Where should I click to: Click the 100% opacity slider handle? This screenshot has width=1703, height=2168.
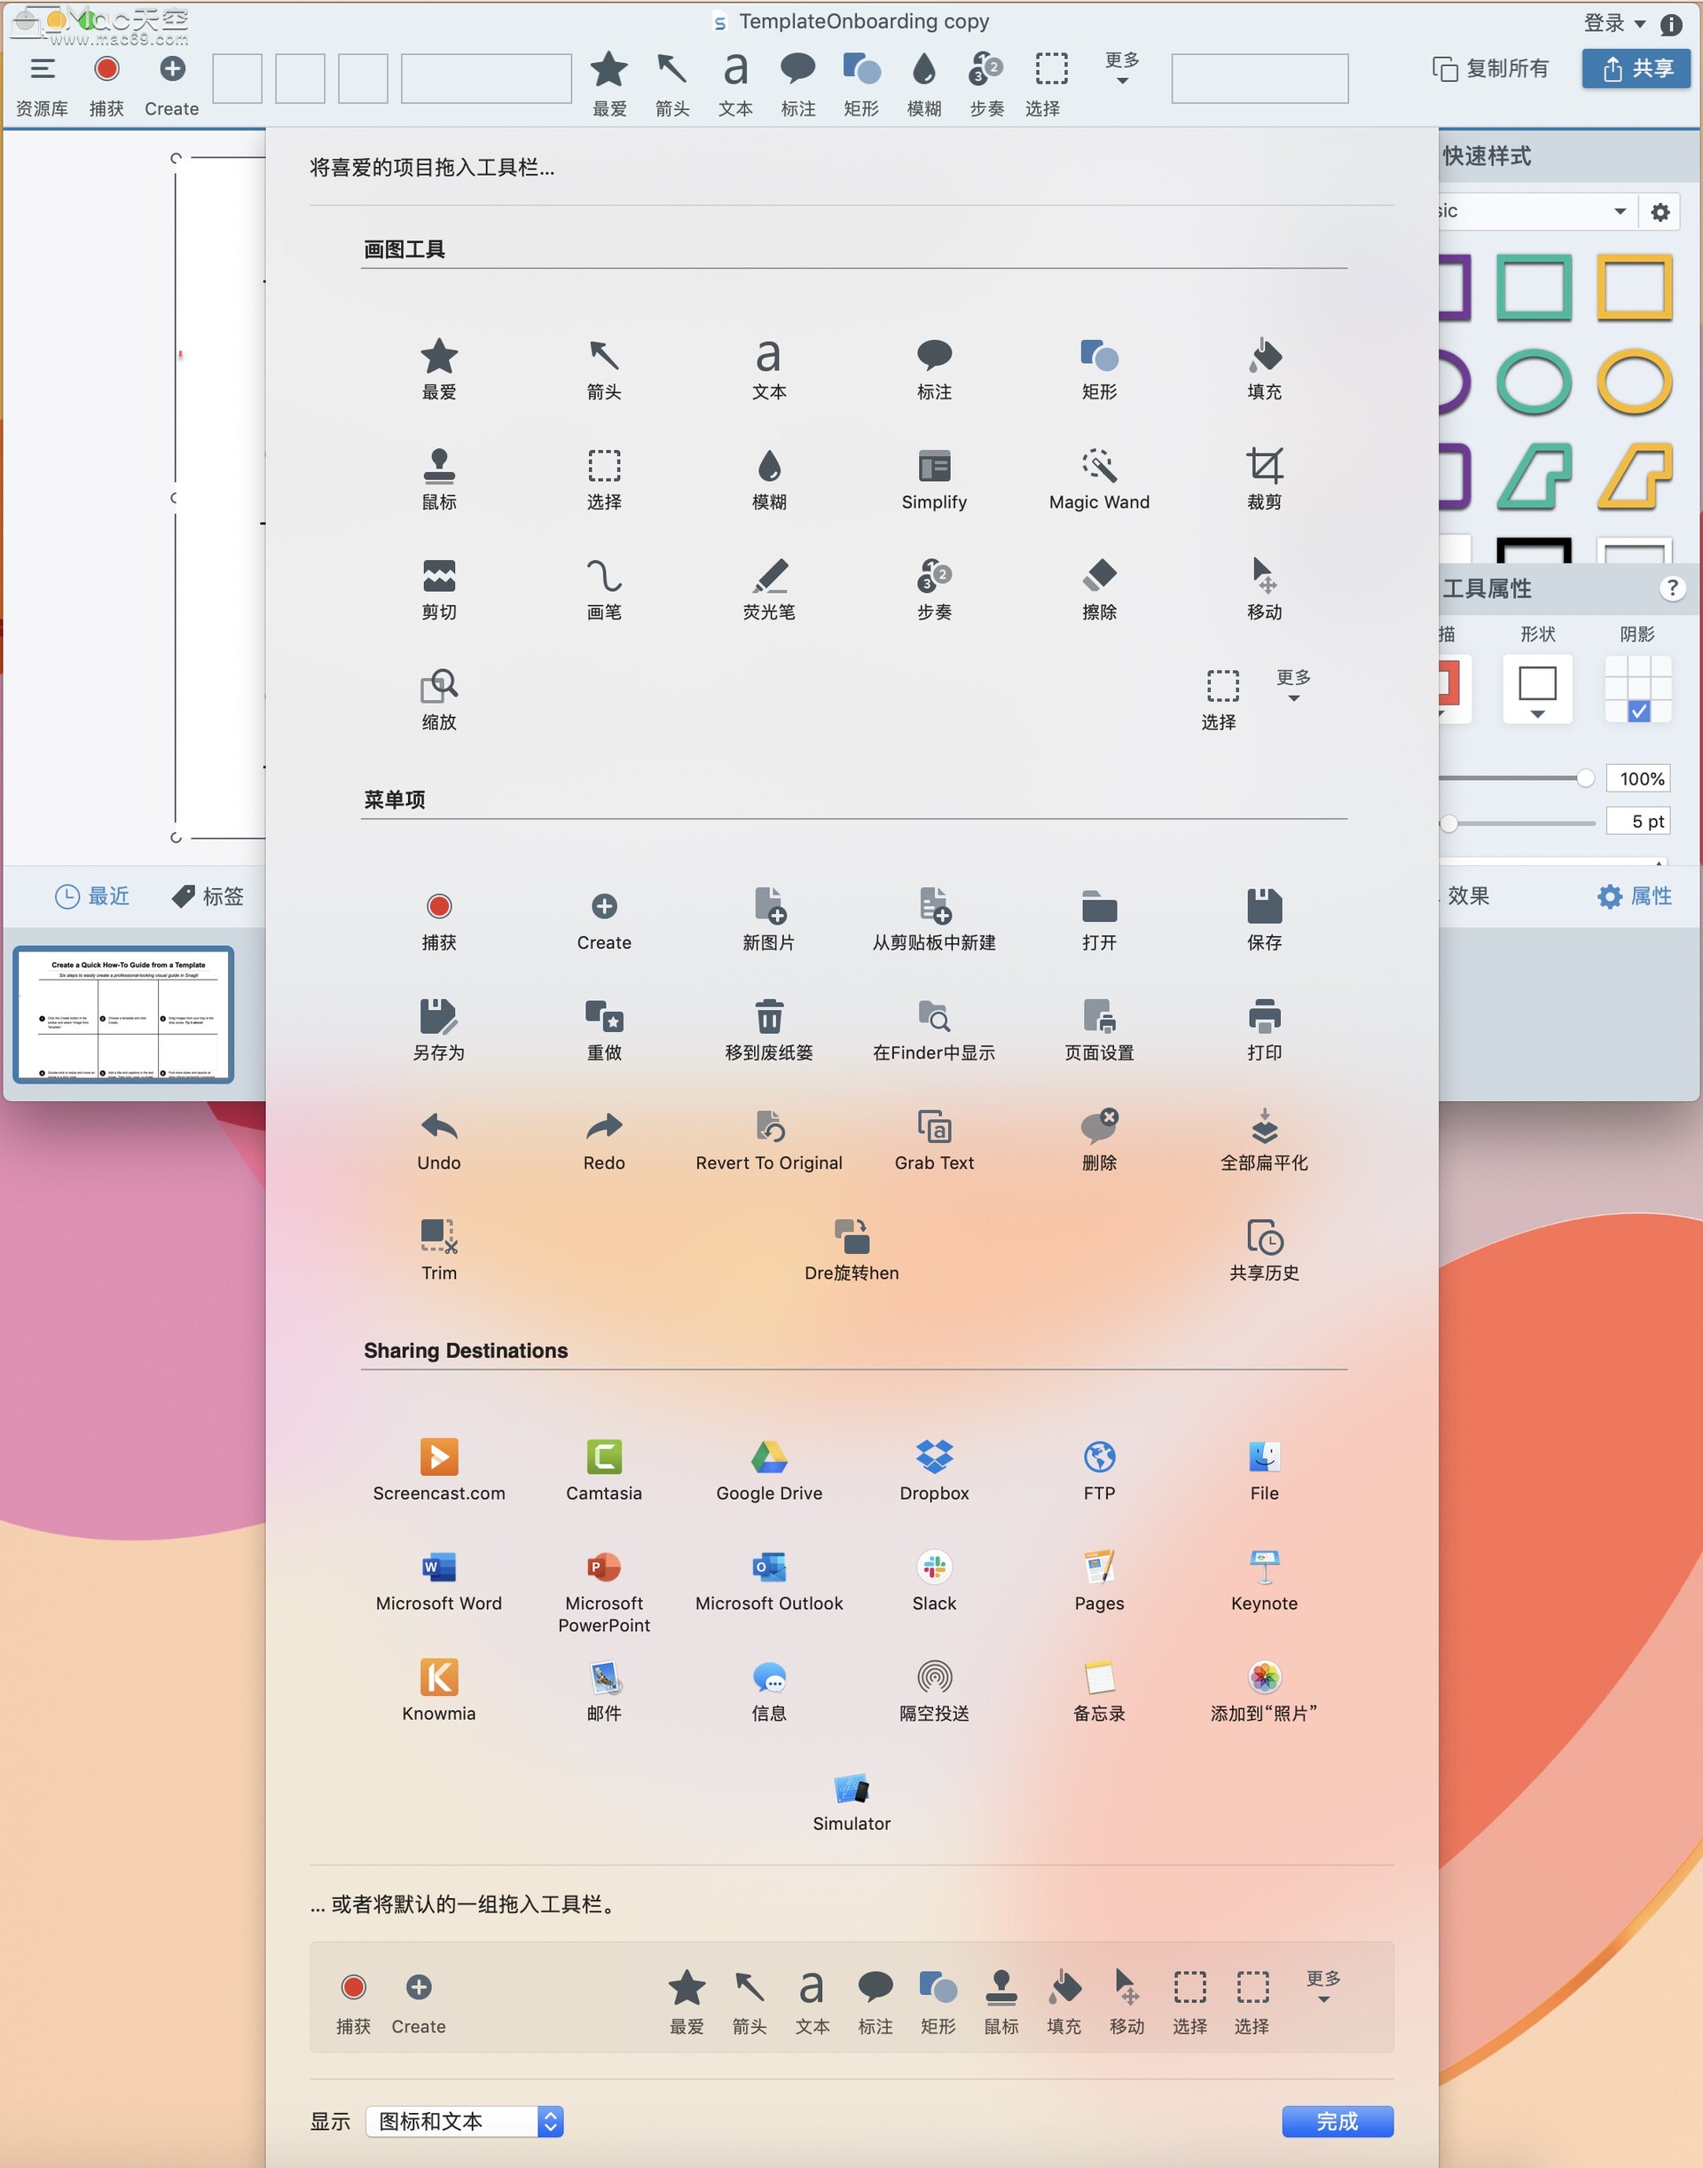[1584, 778]
